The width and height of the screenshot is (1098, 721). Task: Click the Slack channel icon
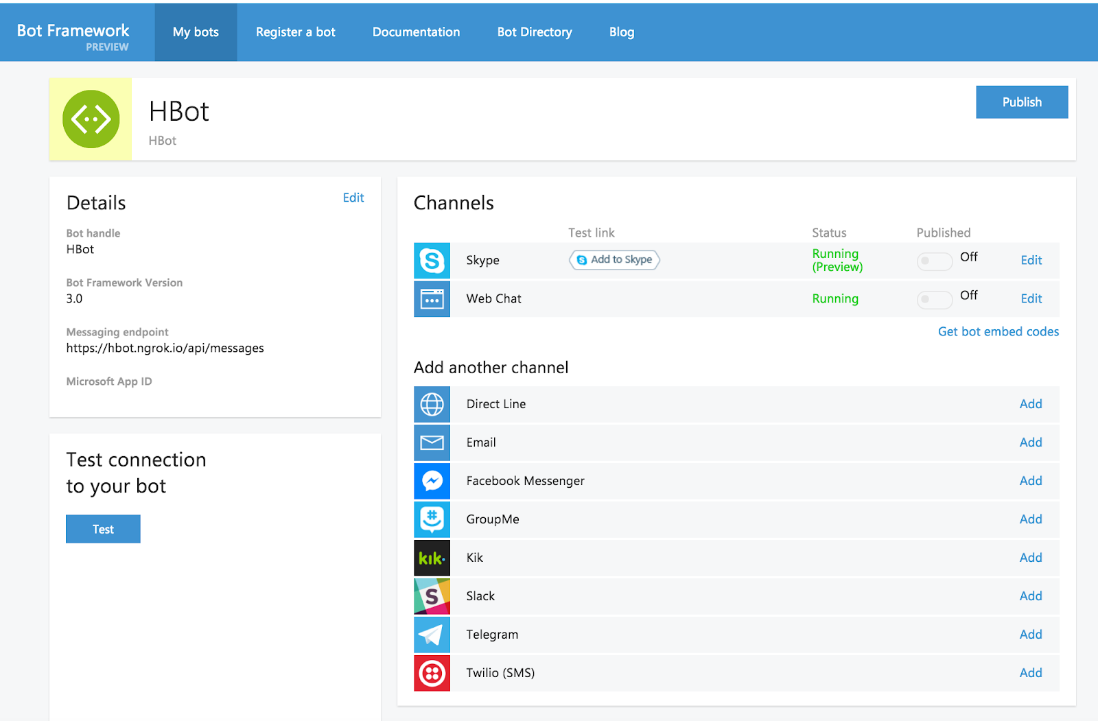[432, 597]
